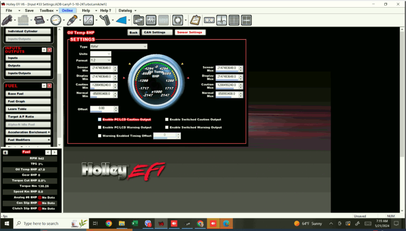
Task: Click the Display Max value field
Action: 227,77
